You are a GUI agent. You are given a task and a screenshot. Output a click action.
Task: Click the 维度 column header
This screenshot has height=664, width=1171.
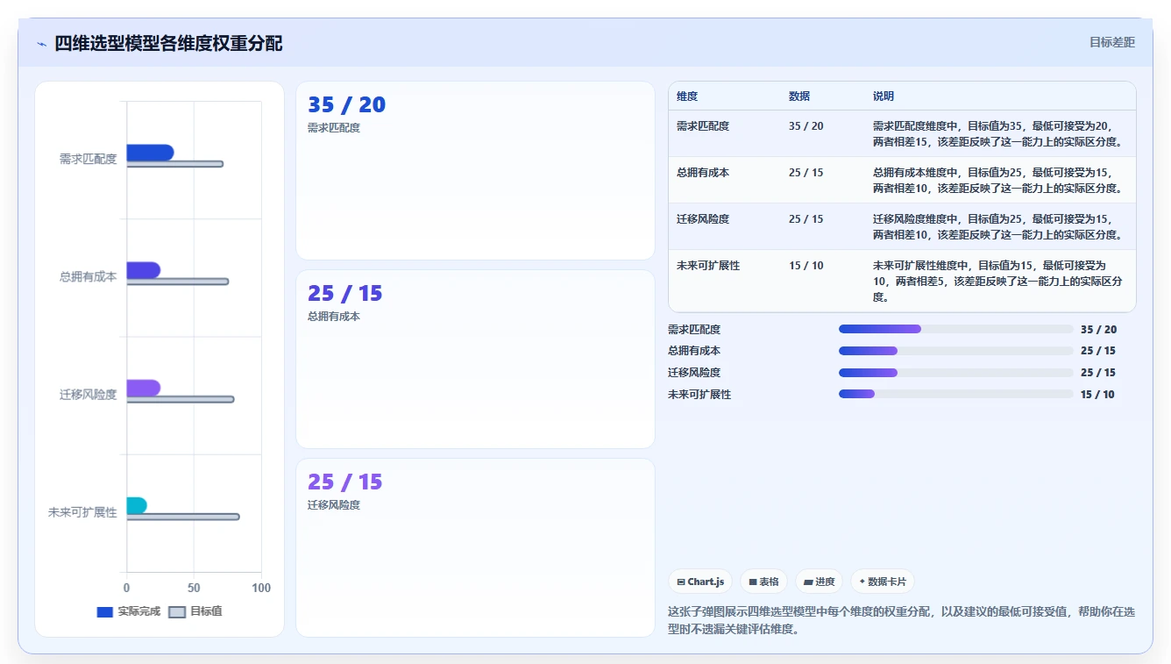687,96
